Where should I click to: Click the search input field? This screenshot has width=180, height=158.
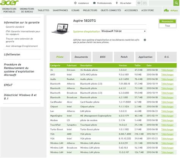tap(161, 3)
